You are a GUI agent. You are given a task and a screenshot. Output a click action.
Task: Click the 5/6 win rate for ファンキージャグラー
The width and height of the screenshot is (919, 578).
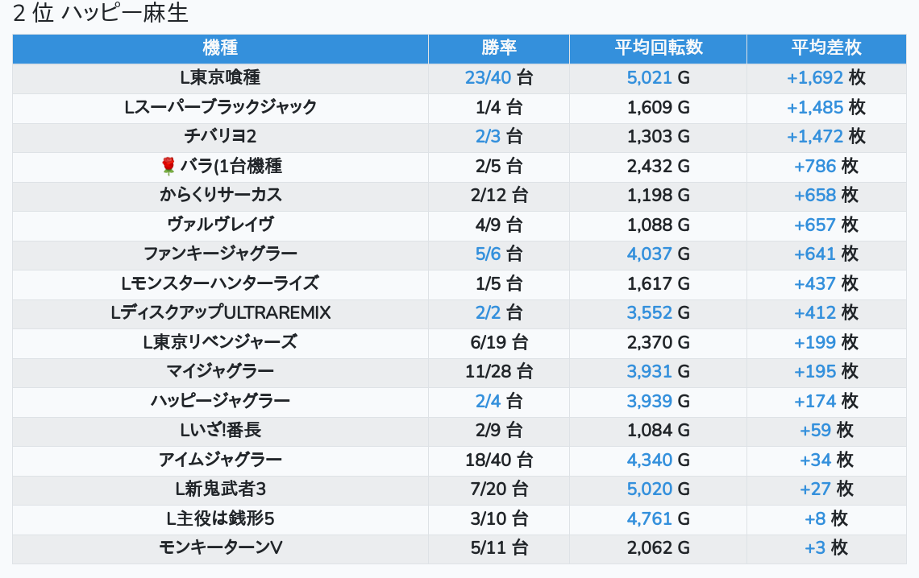click(489, 254)
